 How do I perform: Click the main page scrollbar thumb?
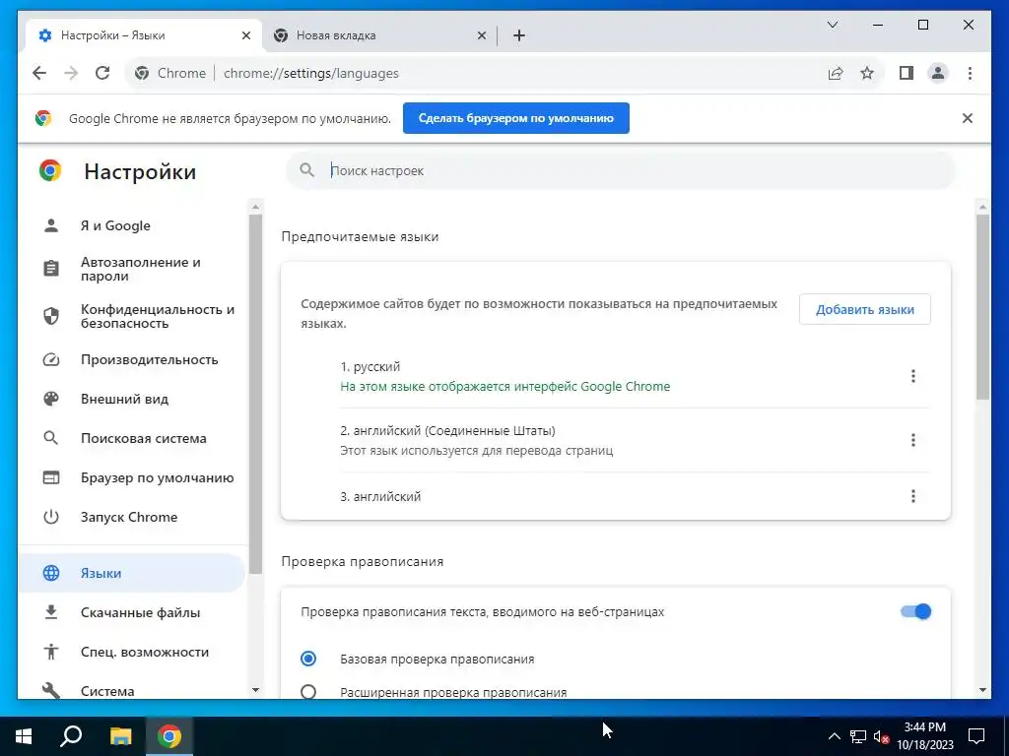point(982,307)
